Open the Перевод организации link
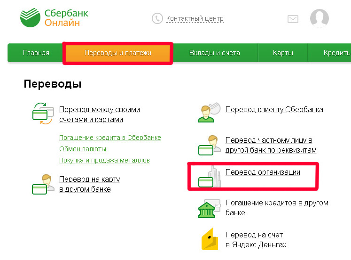351x260 pixels. click(263, 172)
